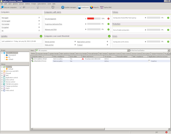Viewport: 171px width, 134px height.
Task: Collapse the Win2008R2Stdx64 group tree node
Action: click(2, 53)
